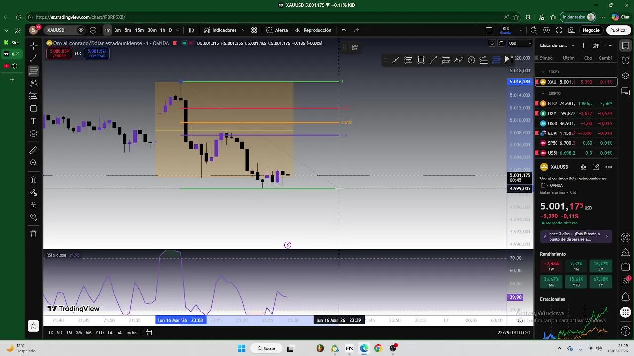This screenshot has width=634, height=356.
Task: Select the trend line drawing tool
Action: (33, 58)
